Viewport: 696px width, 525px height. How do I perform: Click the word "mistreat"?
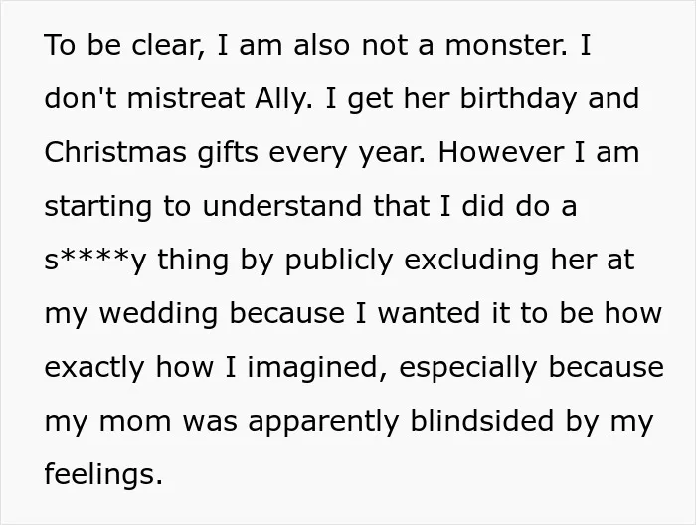click(186, 98)
